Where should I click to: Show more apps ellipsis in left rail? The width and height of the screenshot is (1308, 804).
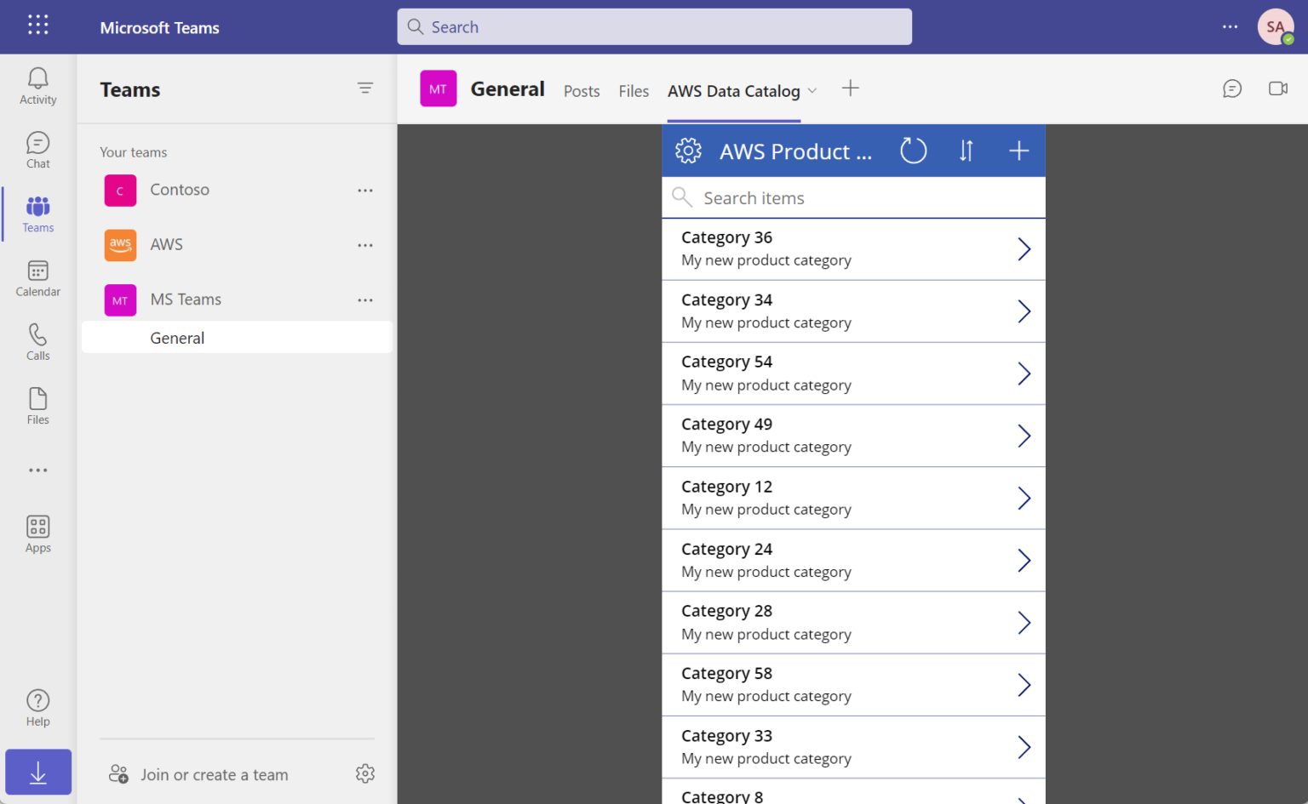coord(37,470)
